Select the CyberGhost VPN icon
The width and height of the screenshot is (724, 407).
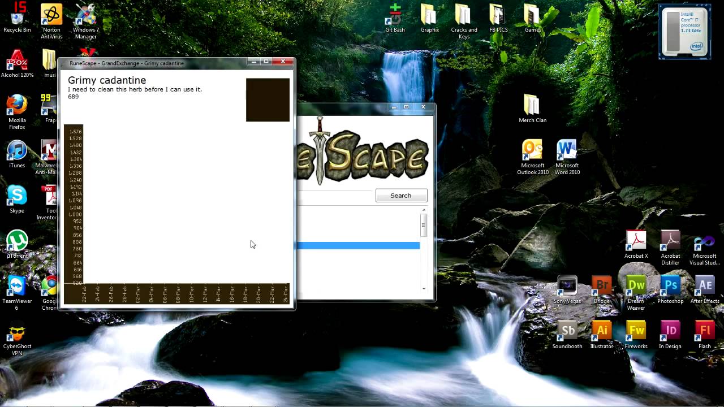[x=17, y=338]
